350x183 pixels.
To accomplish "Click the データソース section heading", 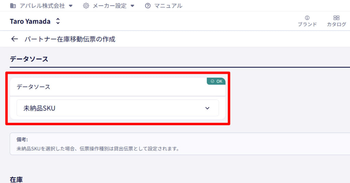I will [29, 59].
